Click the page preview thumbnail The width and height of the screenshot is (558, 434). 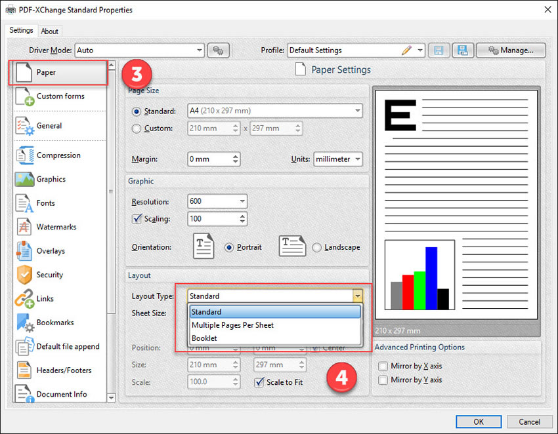[456, 205]
